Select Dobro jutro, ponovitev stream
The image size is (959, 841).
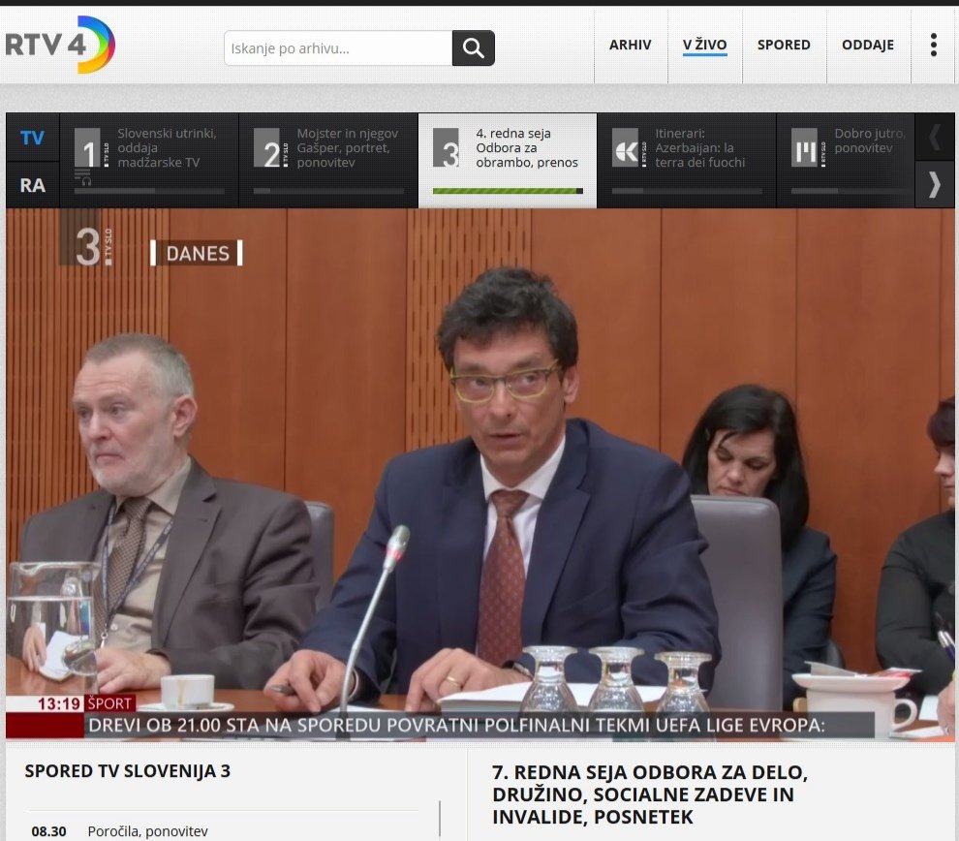[846, 160]
